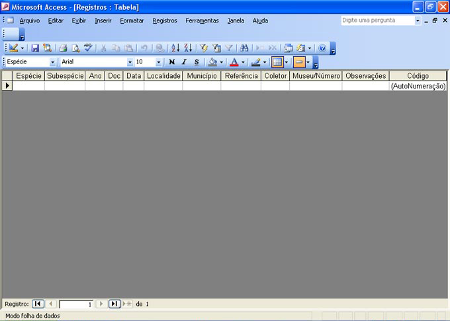Toggle underline S formatting
The width and height of the screenshot is (450, 321).
pos(197,62)
